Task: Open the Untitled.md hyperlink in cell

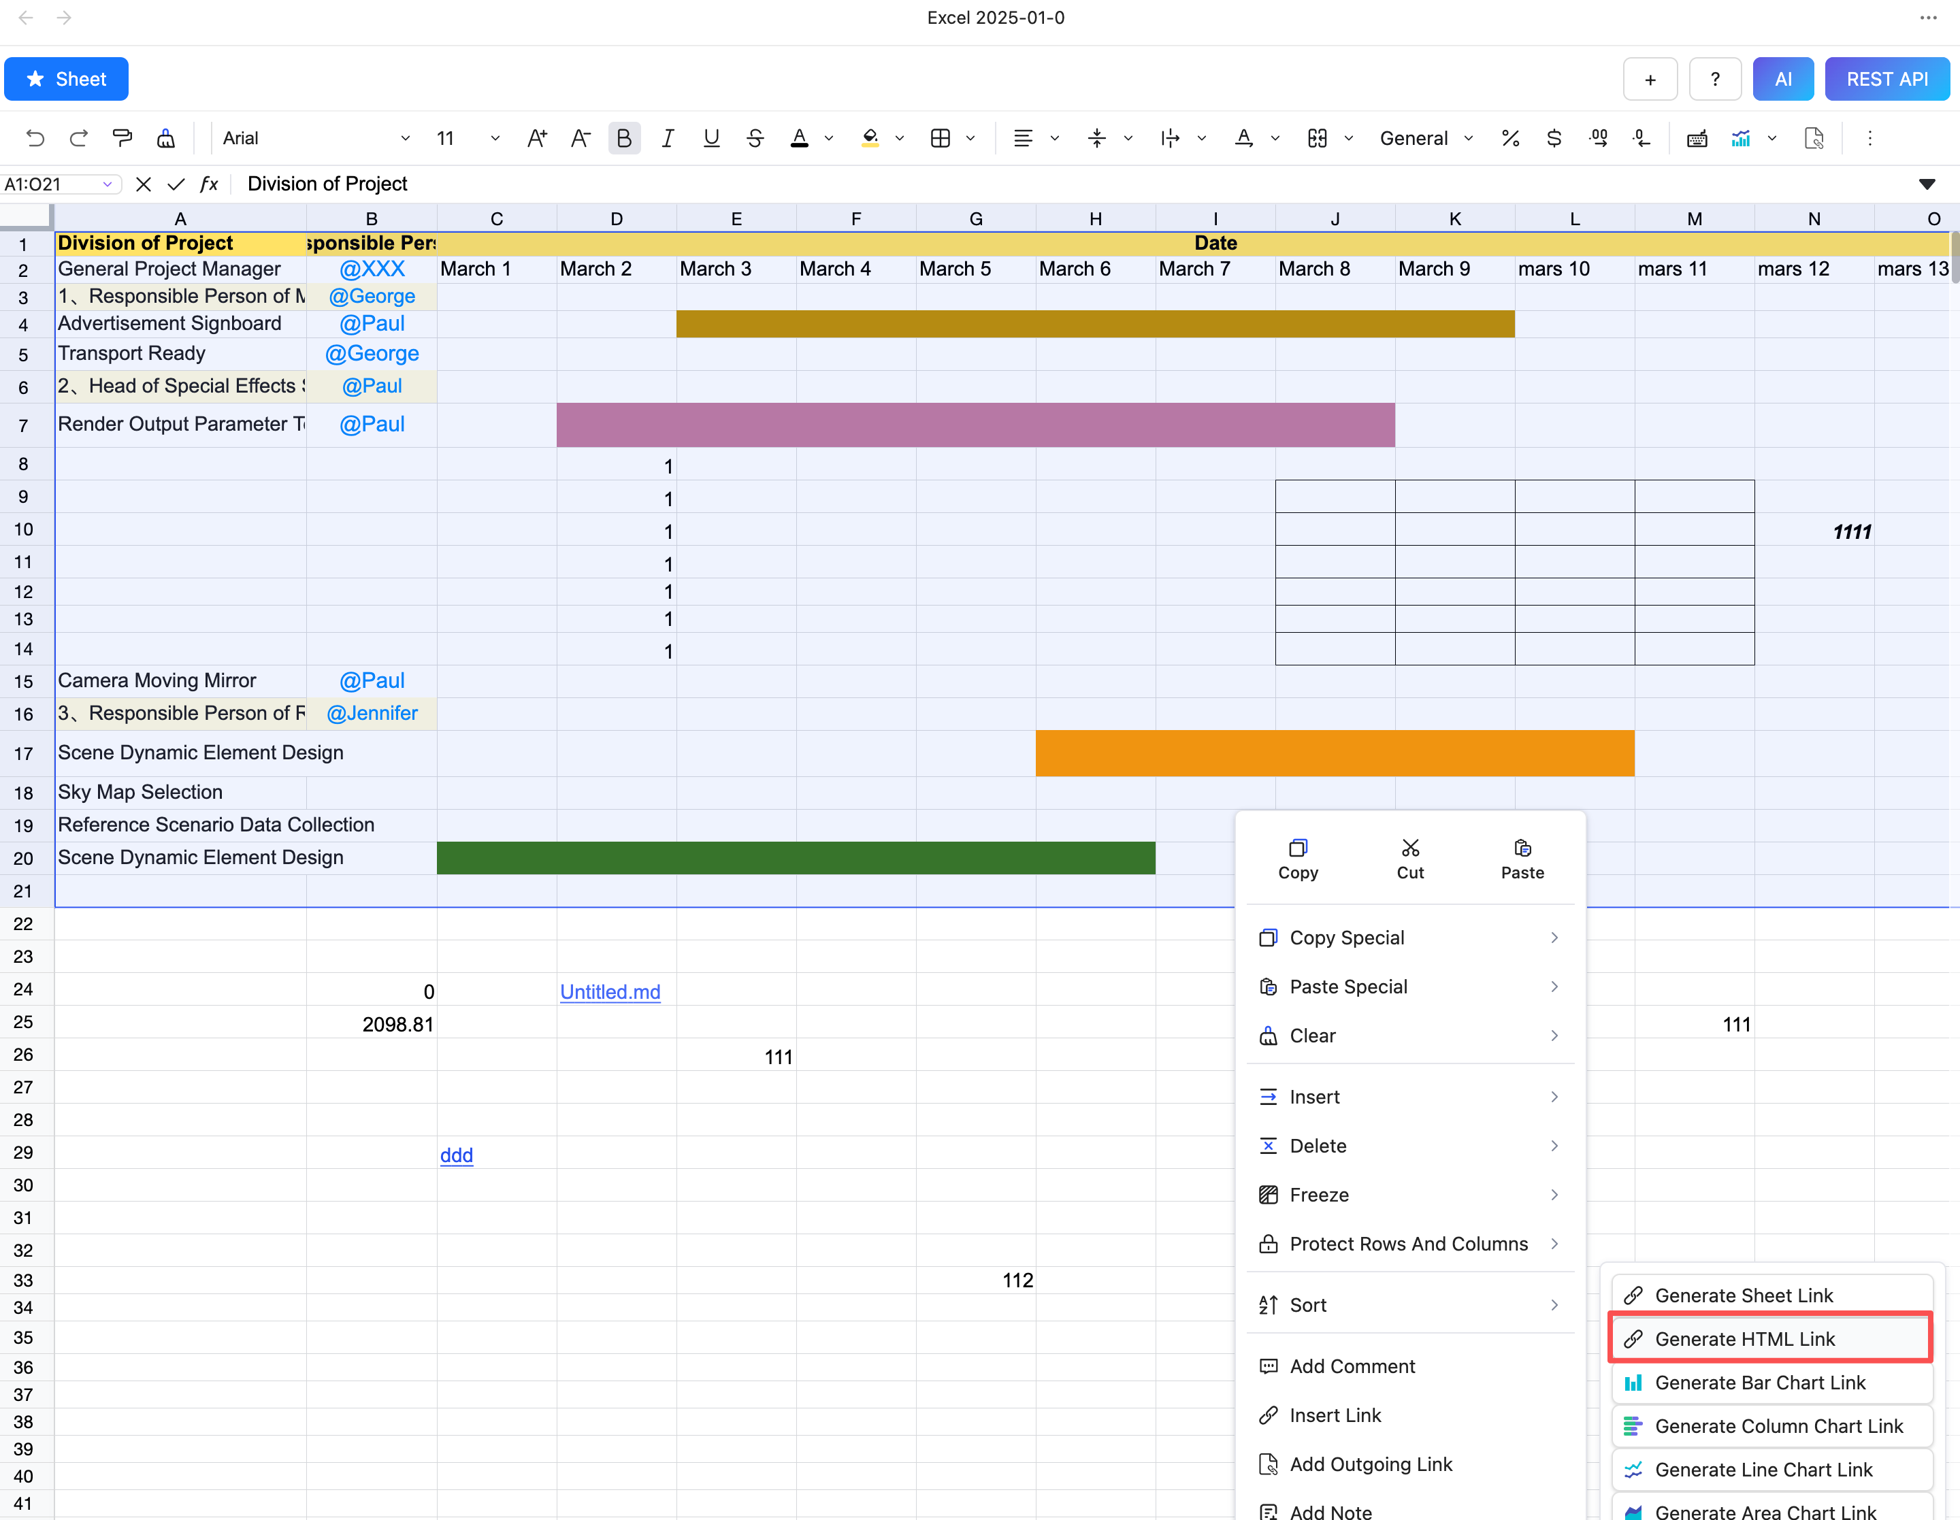Action: point(609,991)
